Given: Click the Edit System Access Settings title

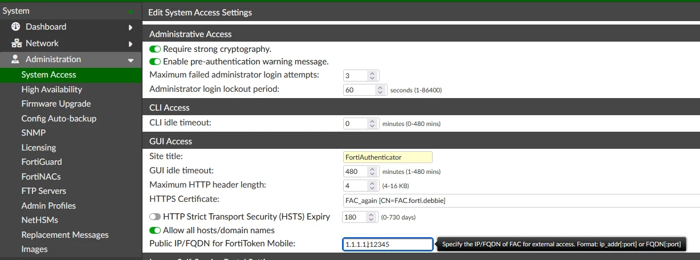Looking at the screenshot, I should coord(200,12).
